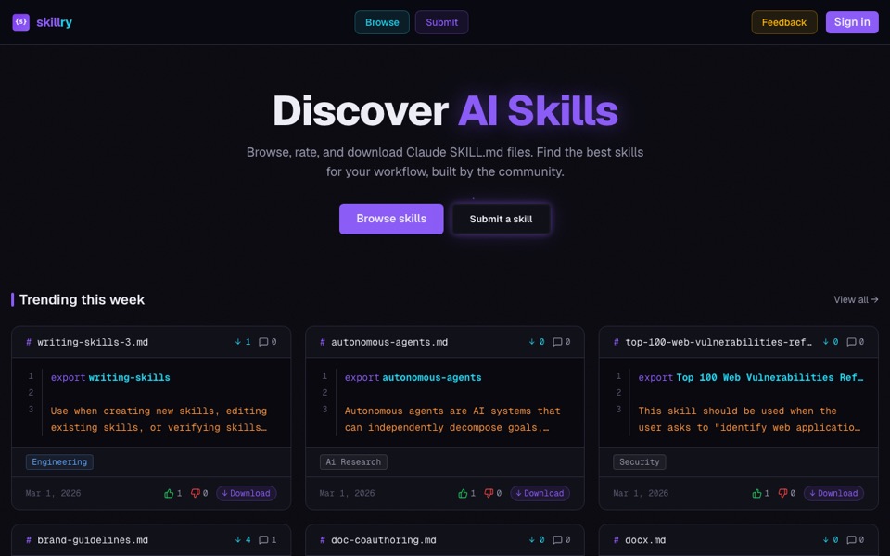Click download count icon on top-100-web-vulnerabilities card

pyautogui.click(x=826, y=342)
